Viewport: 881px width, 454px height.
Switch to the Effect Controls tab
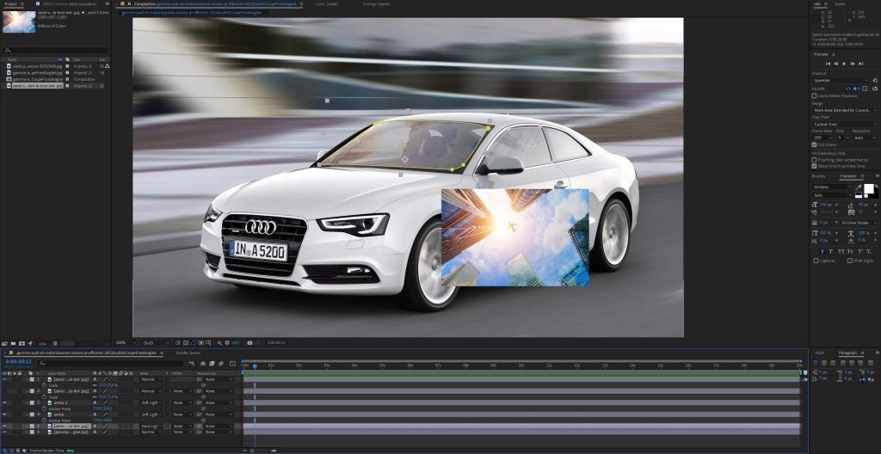[71, 4]
